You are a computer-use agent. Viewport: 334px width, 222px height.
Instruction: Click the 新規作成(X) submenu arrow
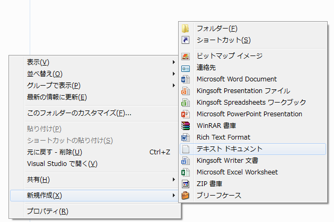coord(174,196)
